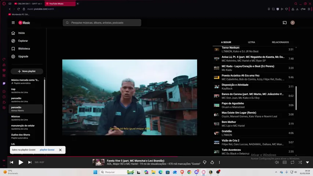Play Avisa Lá, Pt. 4 from queue
This screenshot has width=313, height=176.
pyautogui.click(x=254, y=59)
